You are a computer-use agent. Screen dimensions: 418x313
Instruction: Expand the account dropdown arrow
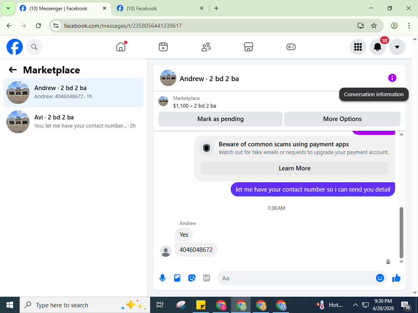(x=397, y=47)
